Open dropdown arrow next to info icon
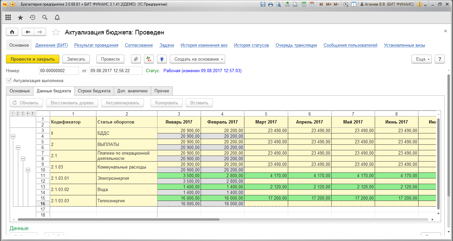This screenshot has height=241, width=453. point(425,5)
